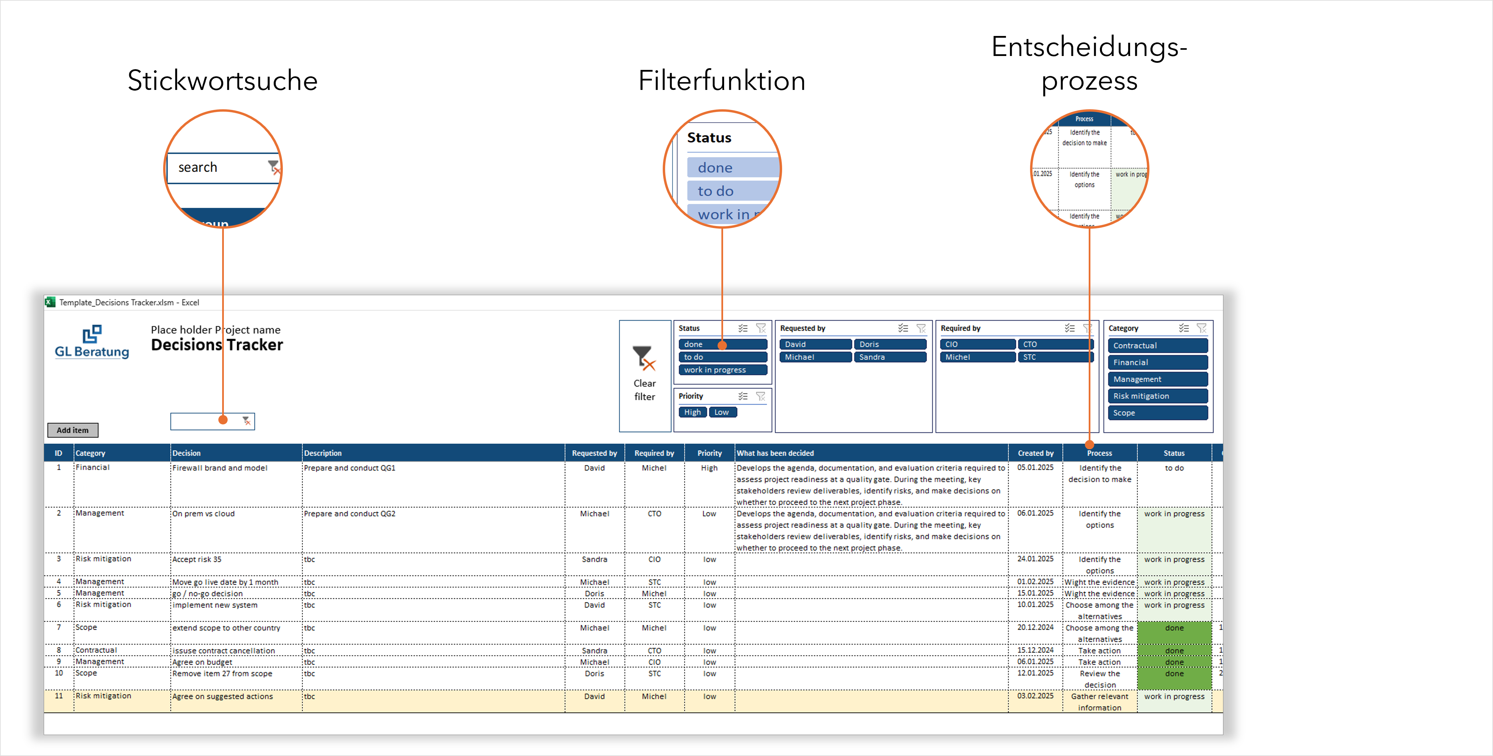Select 'Prepare and conduct QG2' description cell
This screenshot has width=1493, height=756.
[433, 530]
